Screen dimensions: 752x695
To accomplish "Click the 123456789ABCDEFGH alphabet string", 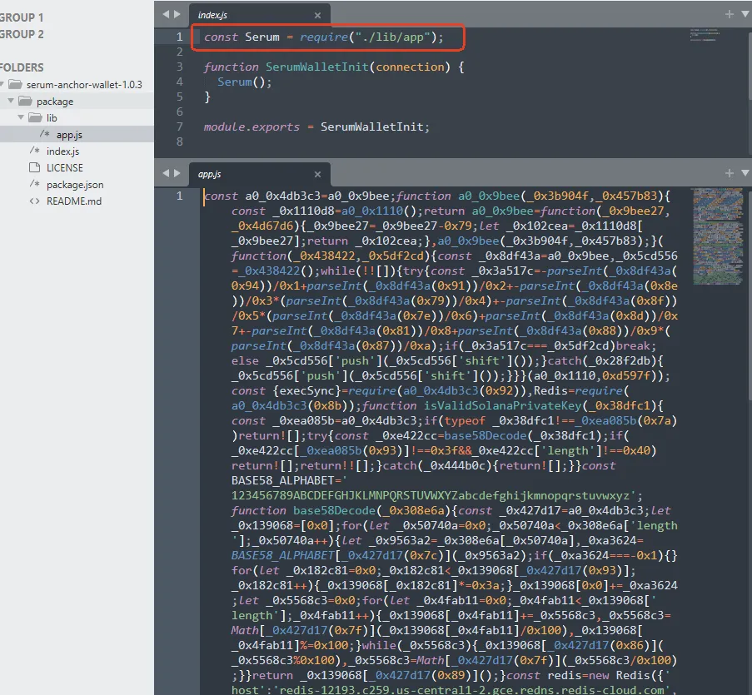I will pos(431,495).
